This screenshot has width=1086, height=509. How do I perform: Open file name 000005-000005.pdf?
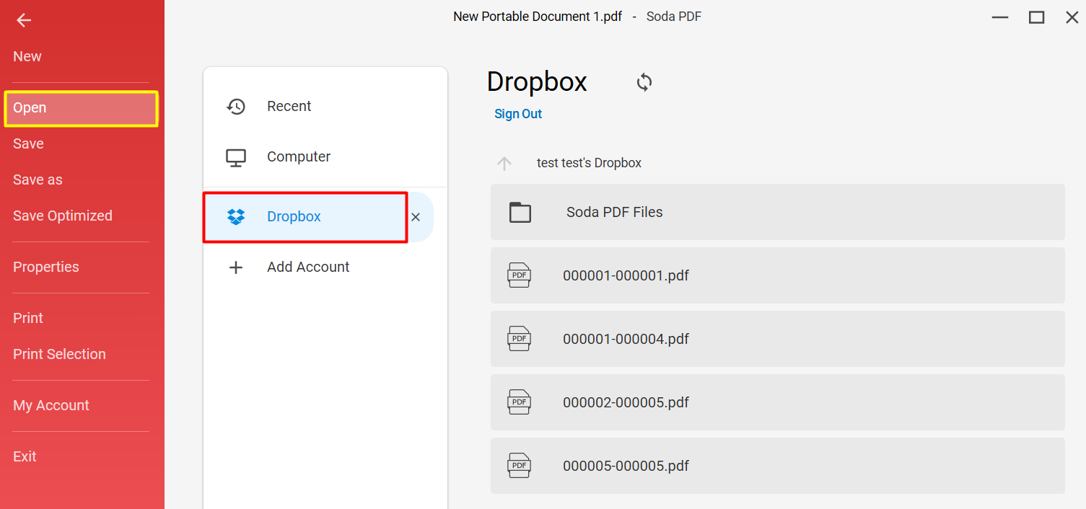(626, 466)
